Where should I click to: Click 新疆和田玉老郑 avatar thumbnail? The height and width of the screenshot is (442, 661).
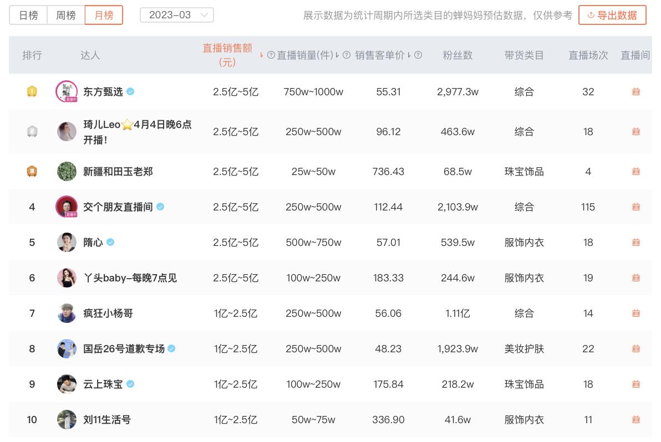pyautogui.click(x=67, y=171)
